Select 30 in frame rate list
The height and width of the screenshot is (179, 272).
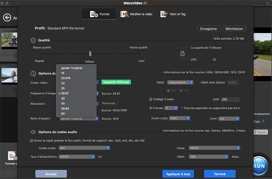tap(76, 98)
